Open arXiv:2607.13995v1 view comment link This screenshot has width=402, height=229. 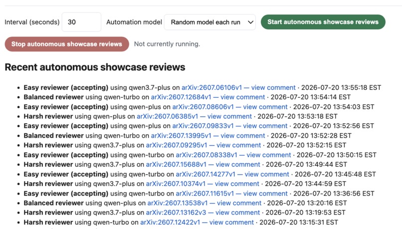[x=208, y=135]
